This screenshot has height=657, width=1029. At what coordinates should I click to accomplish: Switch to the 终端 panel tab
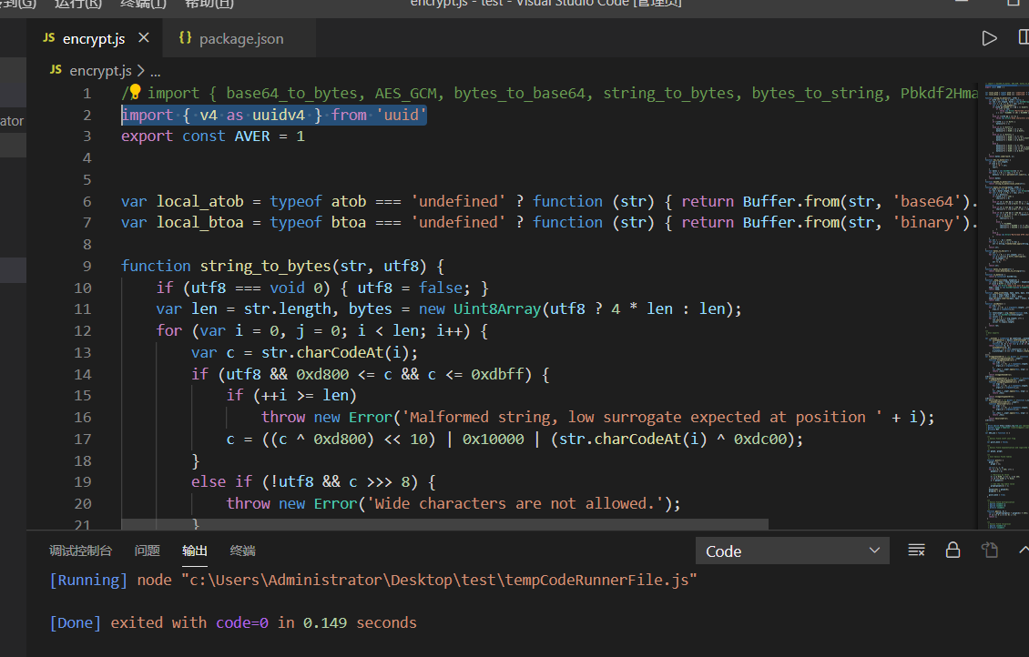coord(243,551)
